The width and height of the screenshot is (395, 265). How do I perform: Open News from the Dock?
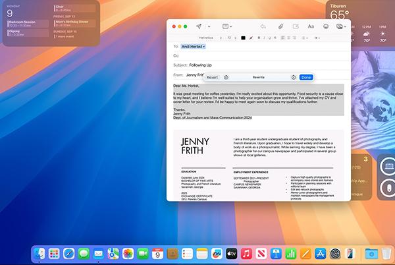(x=261, y=254)
